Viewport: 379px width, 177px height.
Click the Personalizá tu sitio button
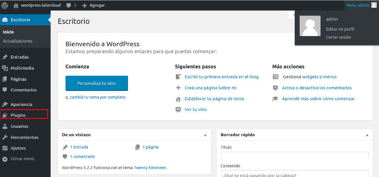pyautogui.click(x=97, y=83)
